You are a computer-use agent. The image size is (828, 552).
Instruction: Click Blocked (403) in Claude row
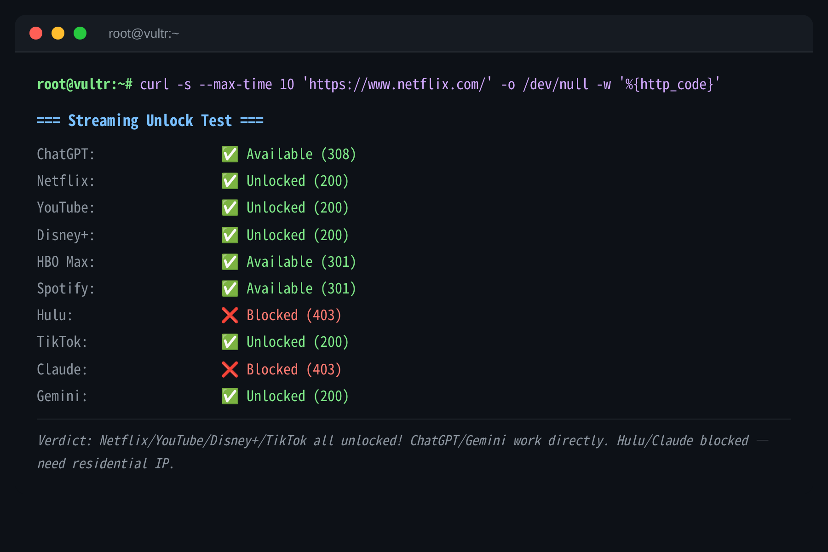point(294,369)
